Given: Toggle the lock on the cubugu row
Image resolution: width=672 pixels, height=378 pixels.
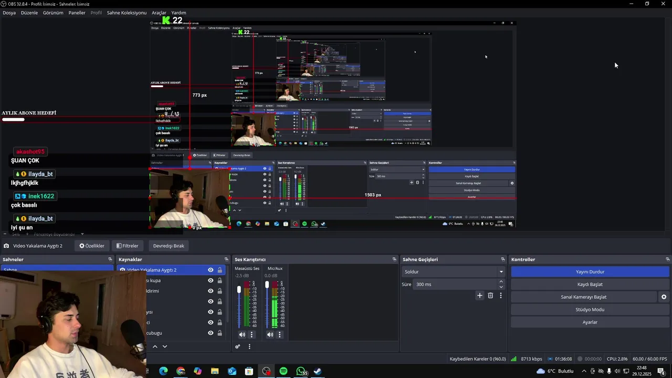Looking at the screenshot, I should click(x=219, y=333).
